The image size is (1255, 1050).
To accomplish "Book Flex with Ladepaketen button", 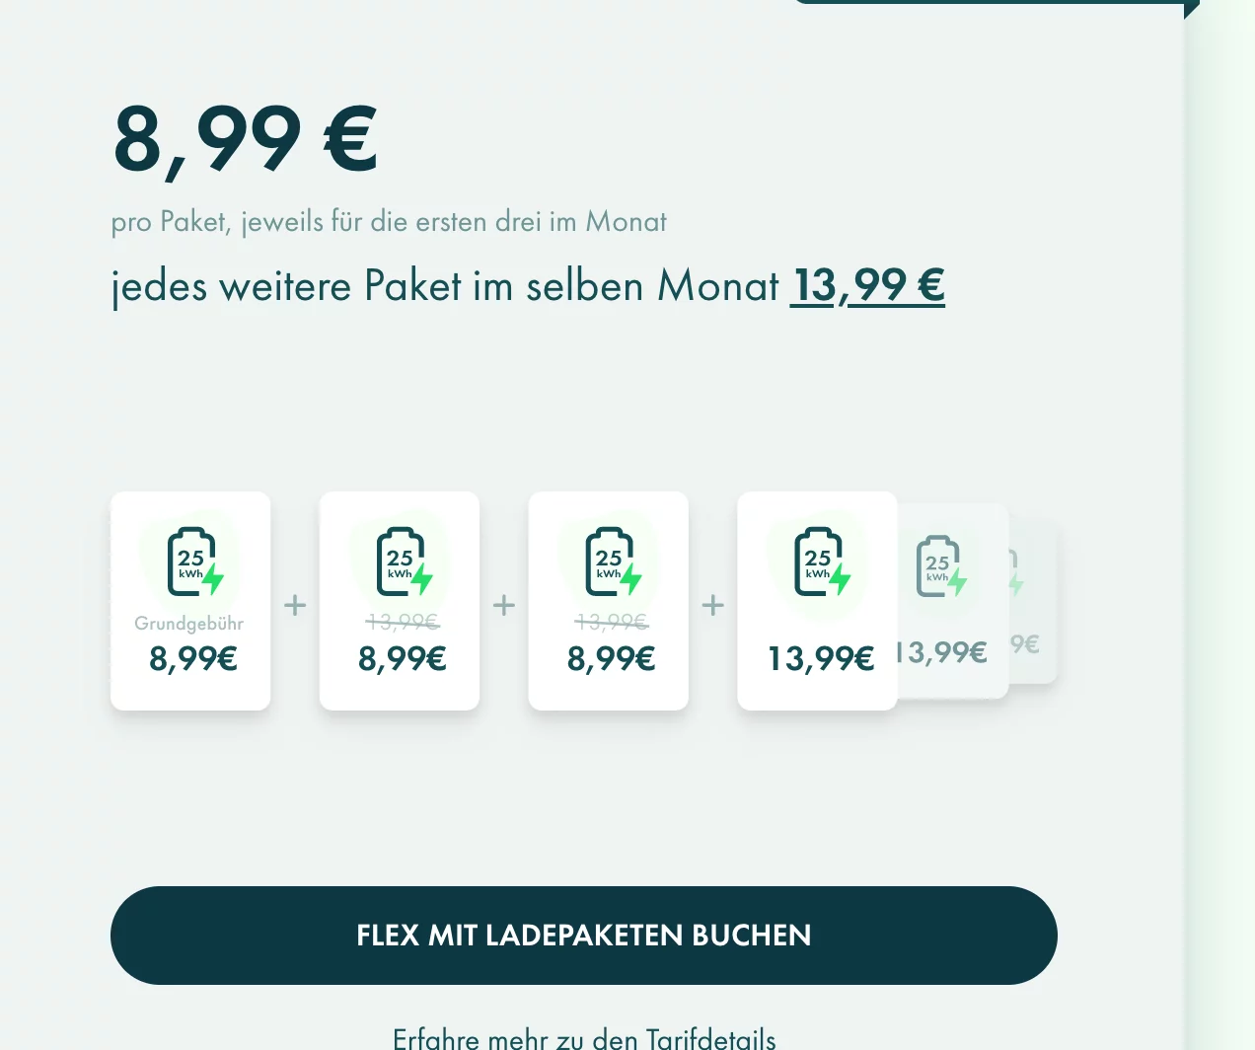I will coord(584,936).
